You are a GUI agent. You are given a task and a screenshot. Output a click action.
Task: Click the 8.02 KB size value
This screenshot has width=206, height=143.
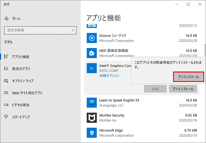(x=191, y=115)
